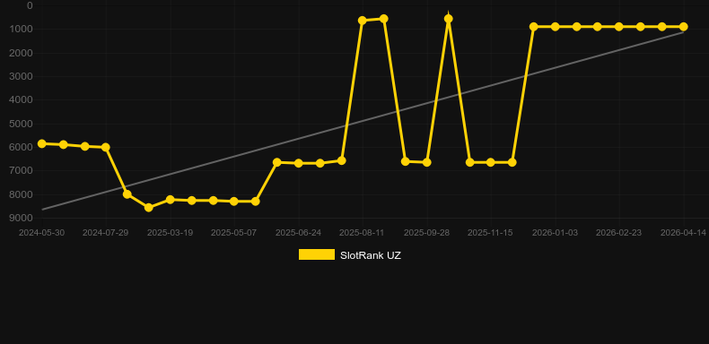The height and width of the screenshot is (344, 709).
Task: Select the lowest data point near 8500
Action: [149, 208]
